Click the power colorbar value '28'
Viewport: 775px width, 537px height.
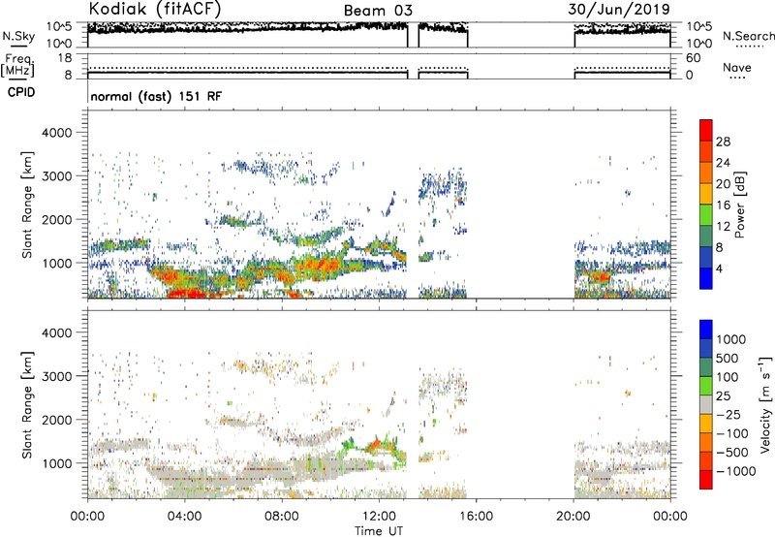coord(723,142)
